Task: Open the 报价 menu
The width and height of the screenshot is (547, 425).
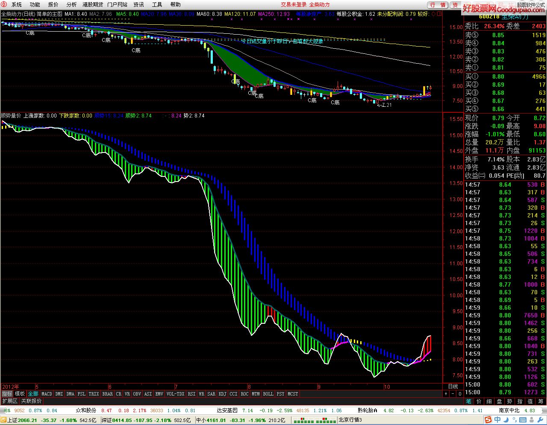Action: click(x=53, y=4)
